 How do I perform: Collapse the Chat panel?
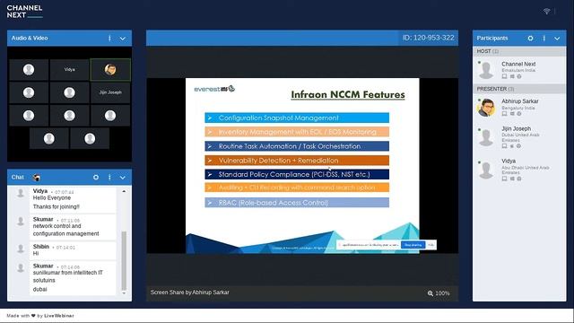click(123, 178)
